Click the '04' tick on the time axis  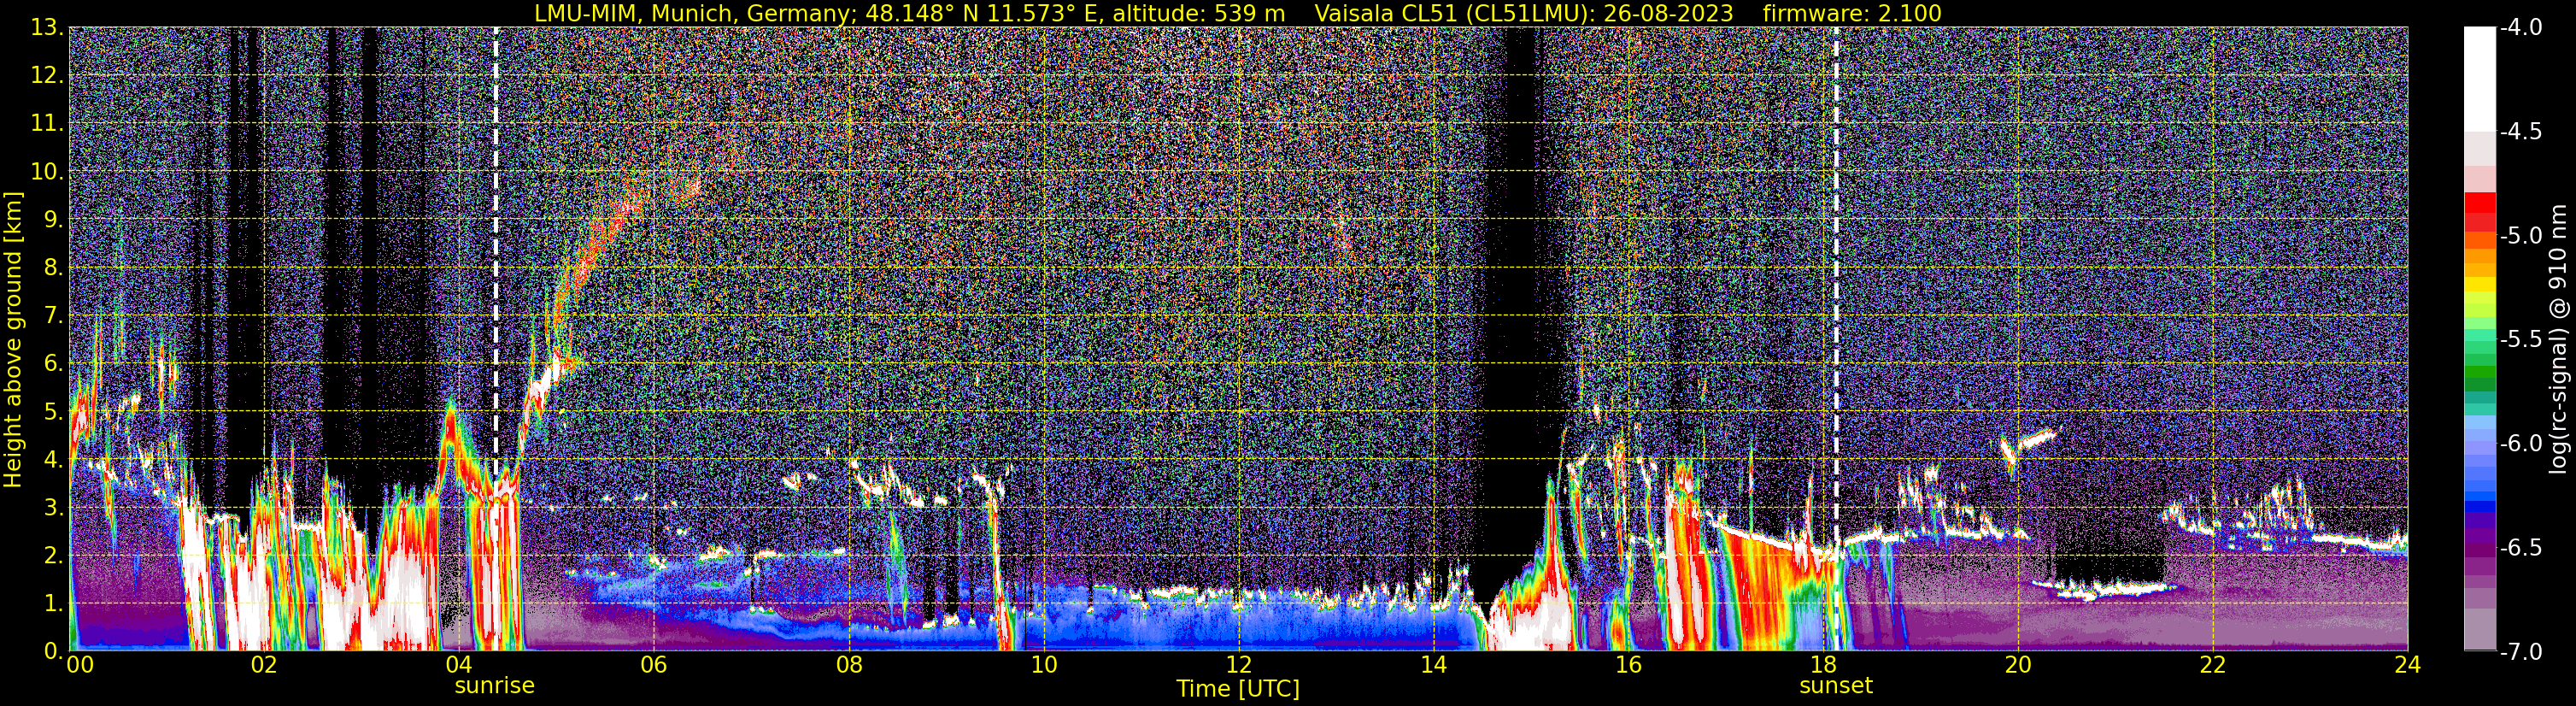[x=458, y=665]
